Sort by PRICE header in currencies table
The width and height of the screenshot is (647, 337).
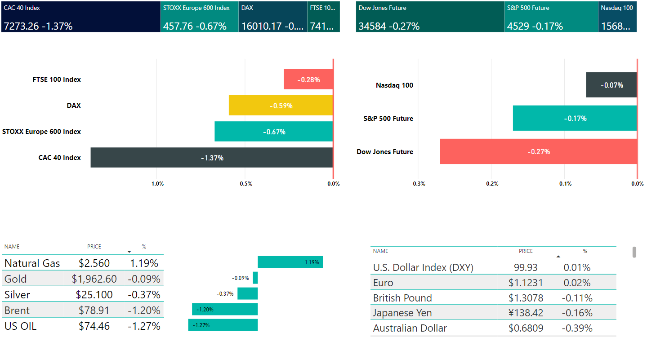coord(526,251)
